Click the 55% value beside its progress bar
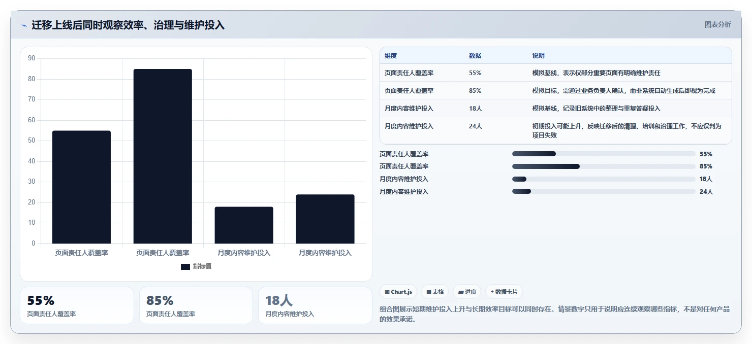 coord(706,154)
